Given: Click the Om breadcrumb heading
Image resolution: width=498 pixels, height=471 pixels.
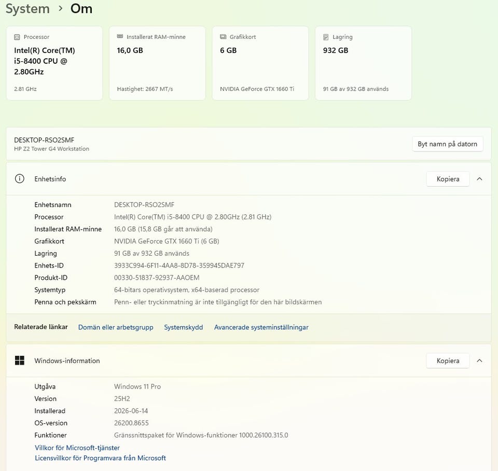Looking at the screenshot, I should click(x=81, y=9).
